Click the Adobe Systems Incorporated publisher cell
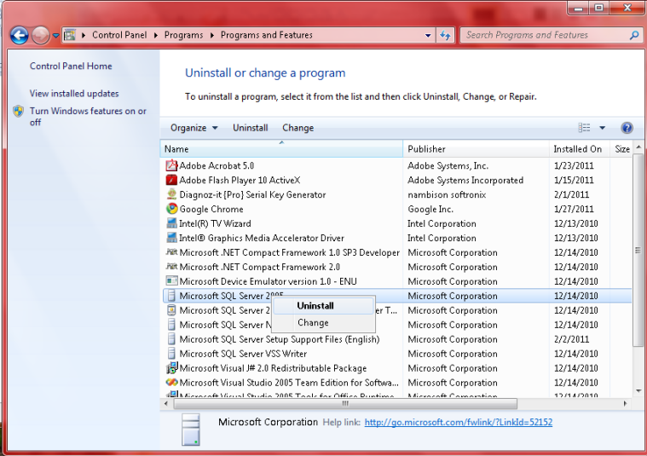Viewport: 647px width, 456px height. (x=465, y=180)
